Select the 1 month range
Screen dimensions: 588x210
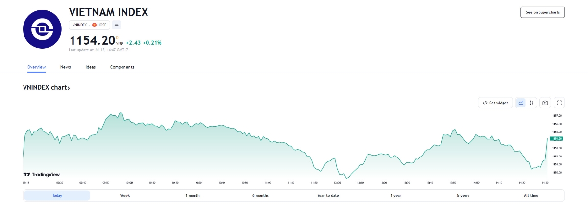tap(193, 196)
